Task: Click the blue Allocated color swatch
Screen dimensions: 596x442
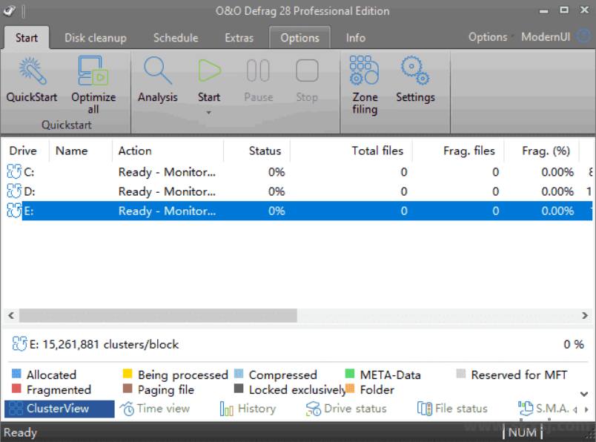Action: 17,375
